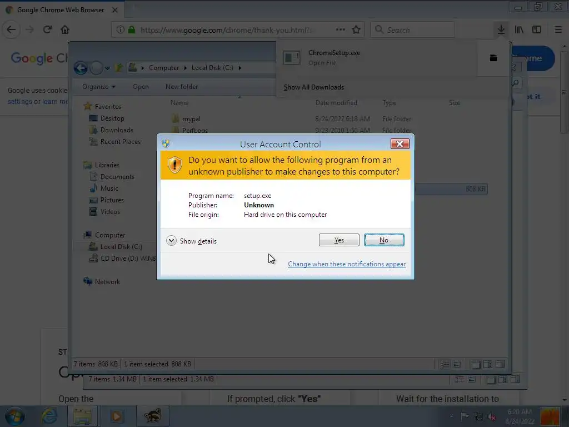
Task: Bookmark this page with star icon
Action: pos(356,30)
